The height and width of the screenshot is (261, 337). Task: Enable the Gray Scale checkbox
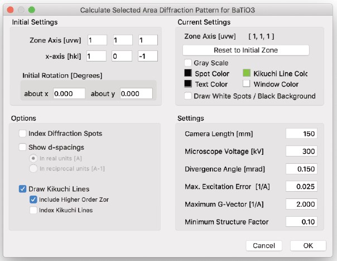coord(188,63)
